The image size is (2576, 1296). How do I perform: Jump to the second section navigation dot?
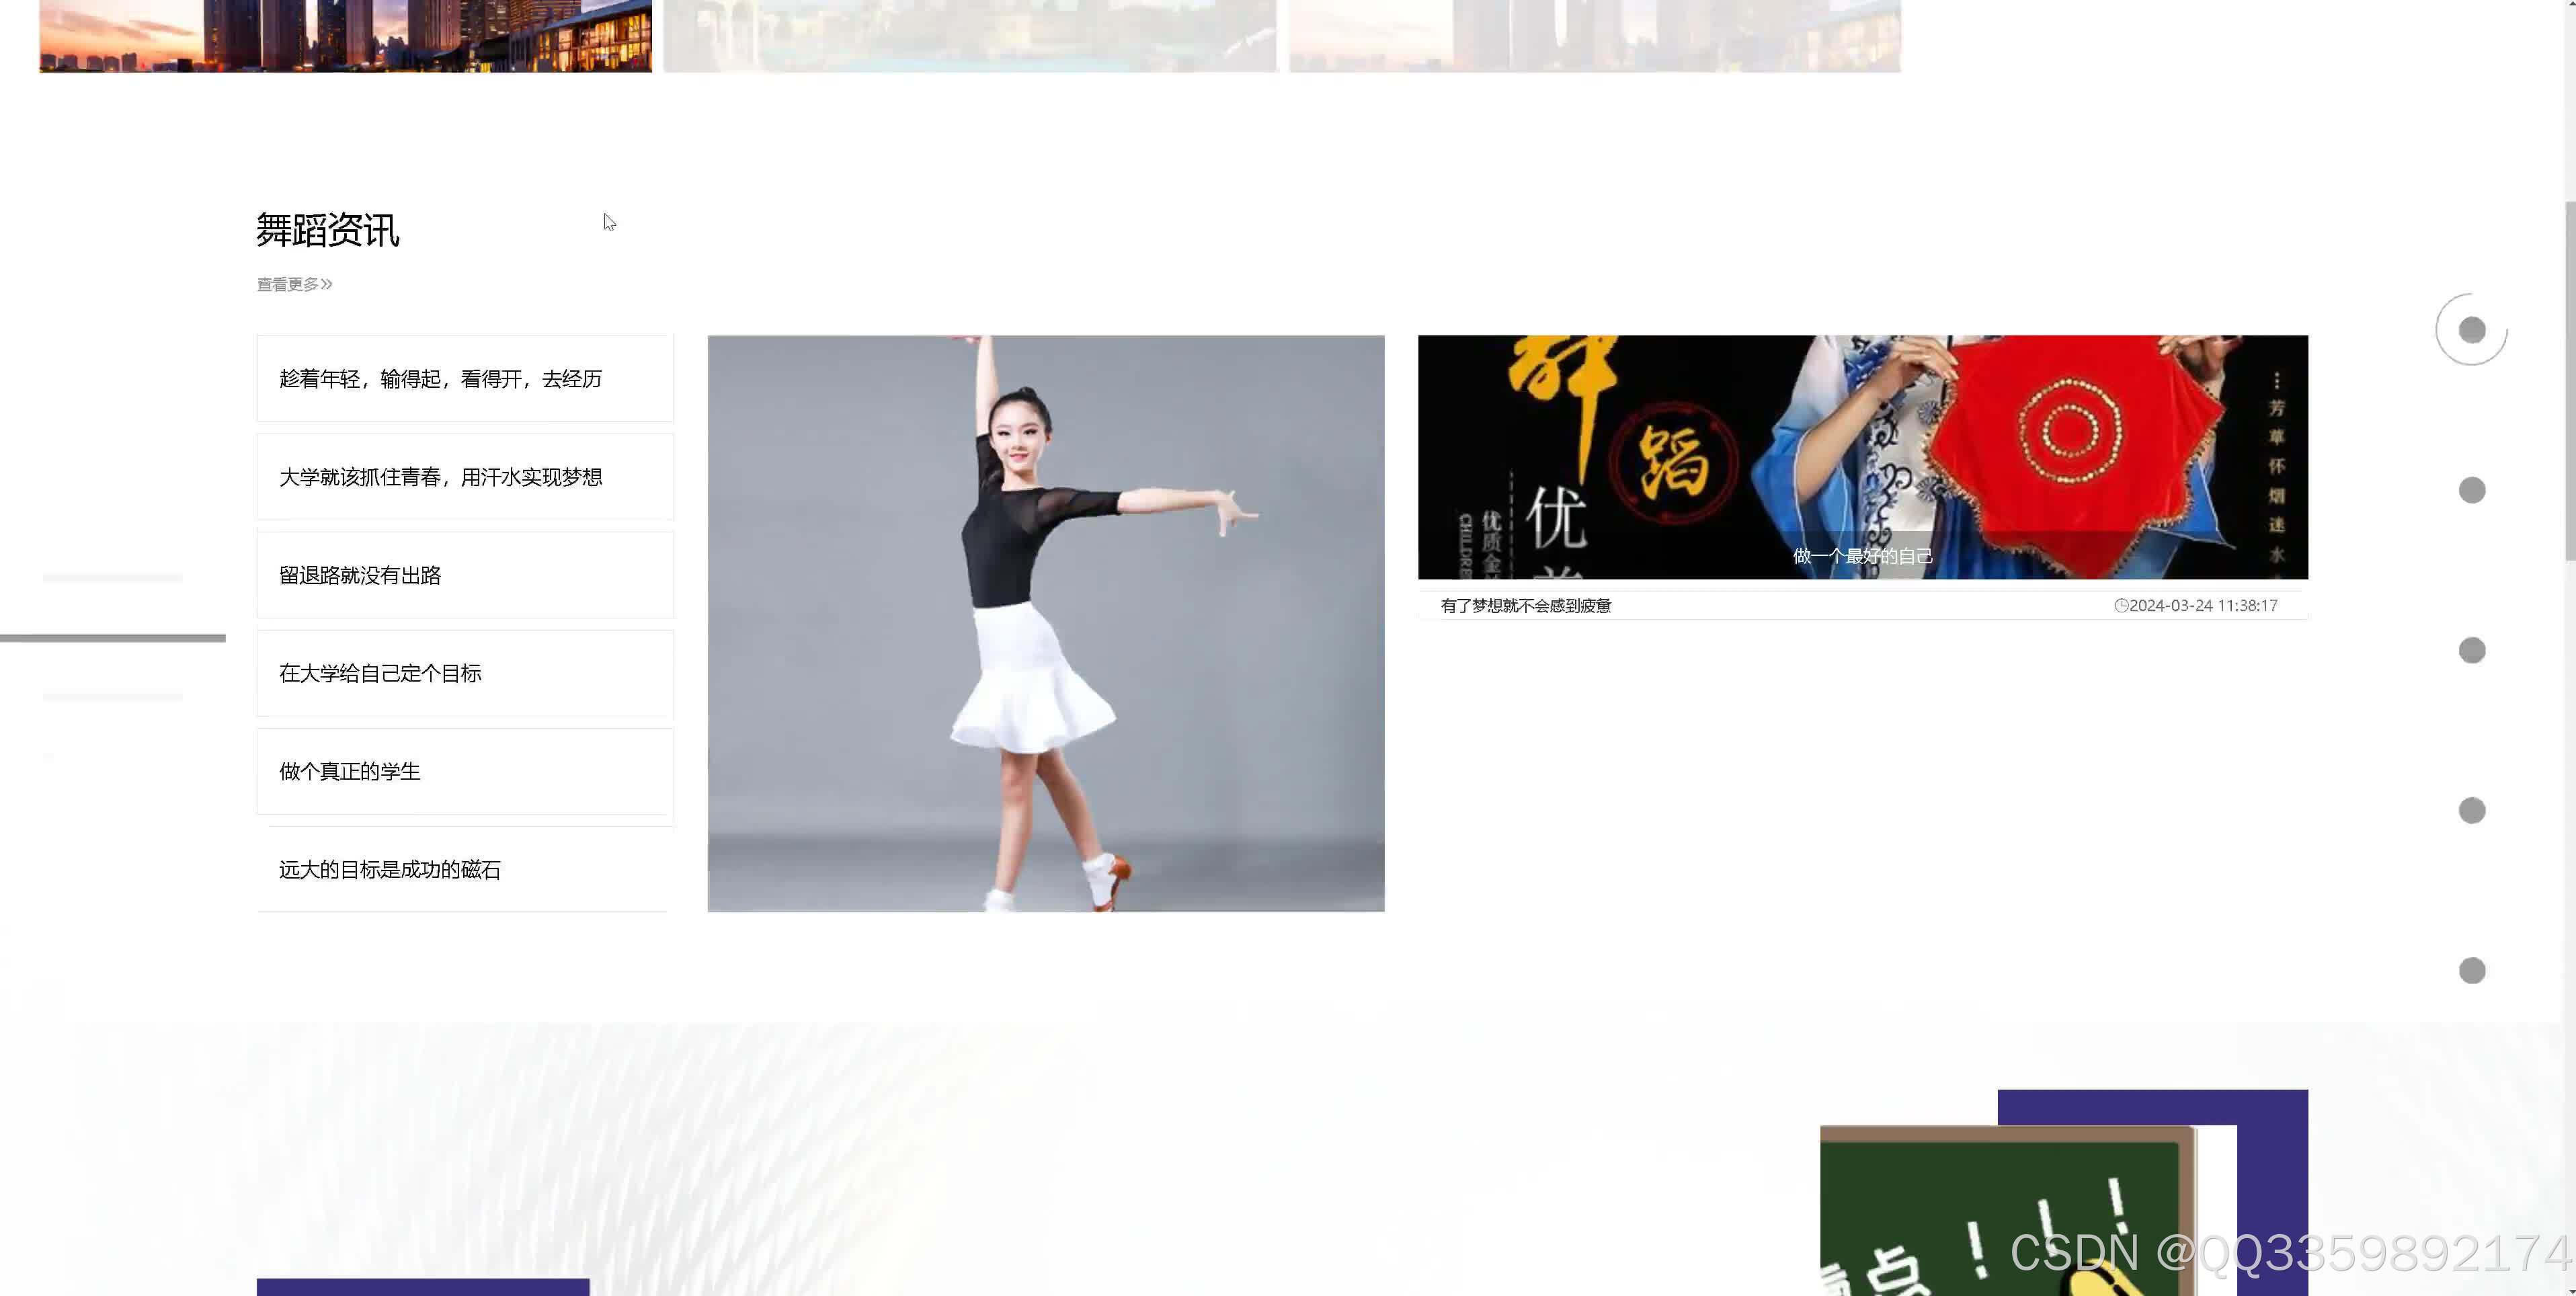tap(2471, 490)
